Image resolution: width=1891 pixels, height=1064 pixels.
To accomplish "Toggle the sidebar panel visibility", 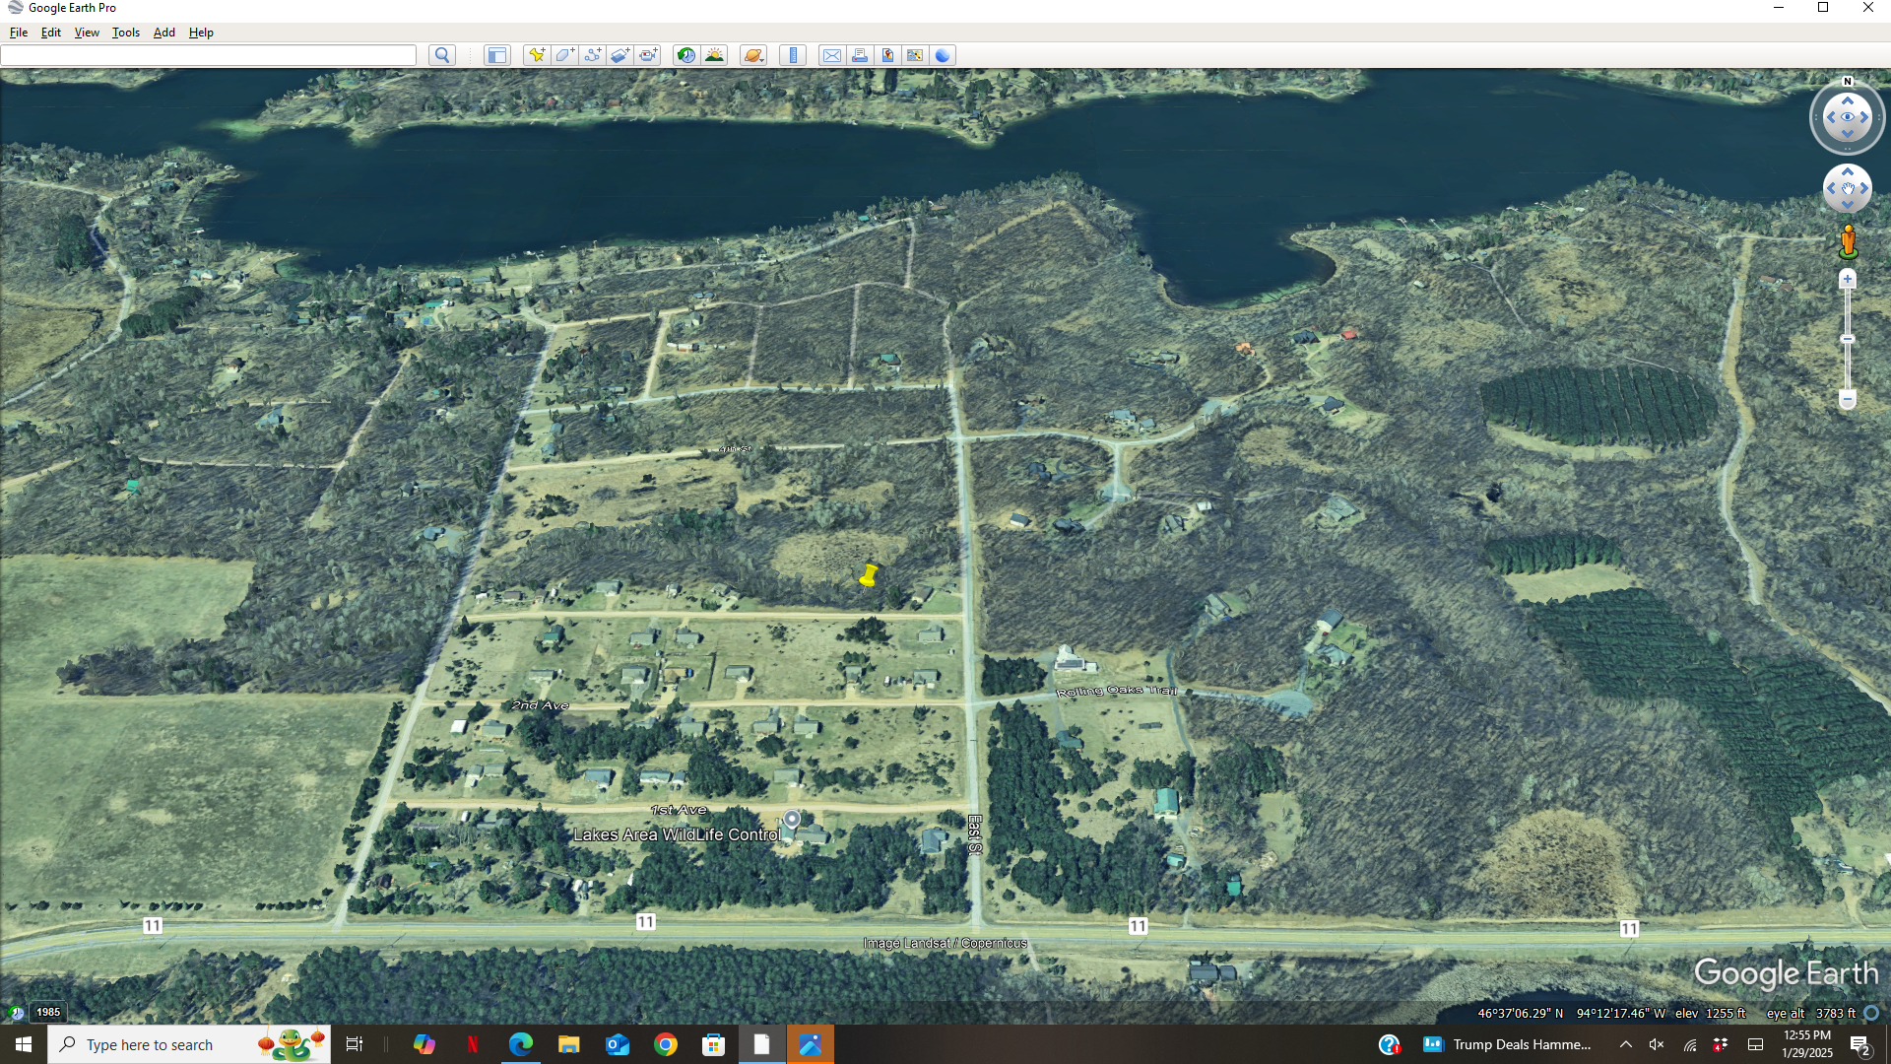I will click(497, 55).
